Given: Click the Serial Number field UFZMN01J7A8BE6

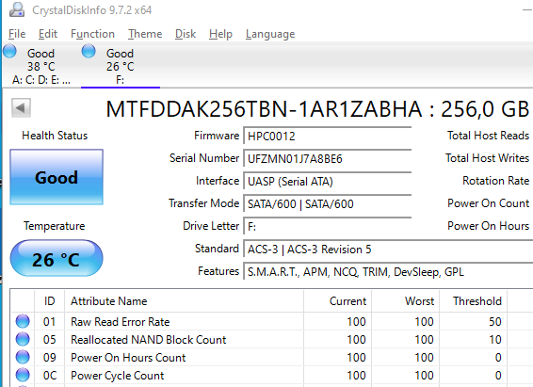Looking at the screenshot, I should coord(328,159).
